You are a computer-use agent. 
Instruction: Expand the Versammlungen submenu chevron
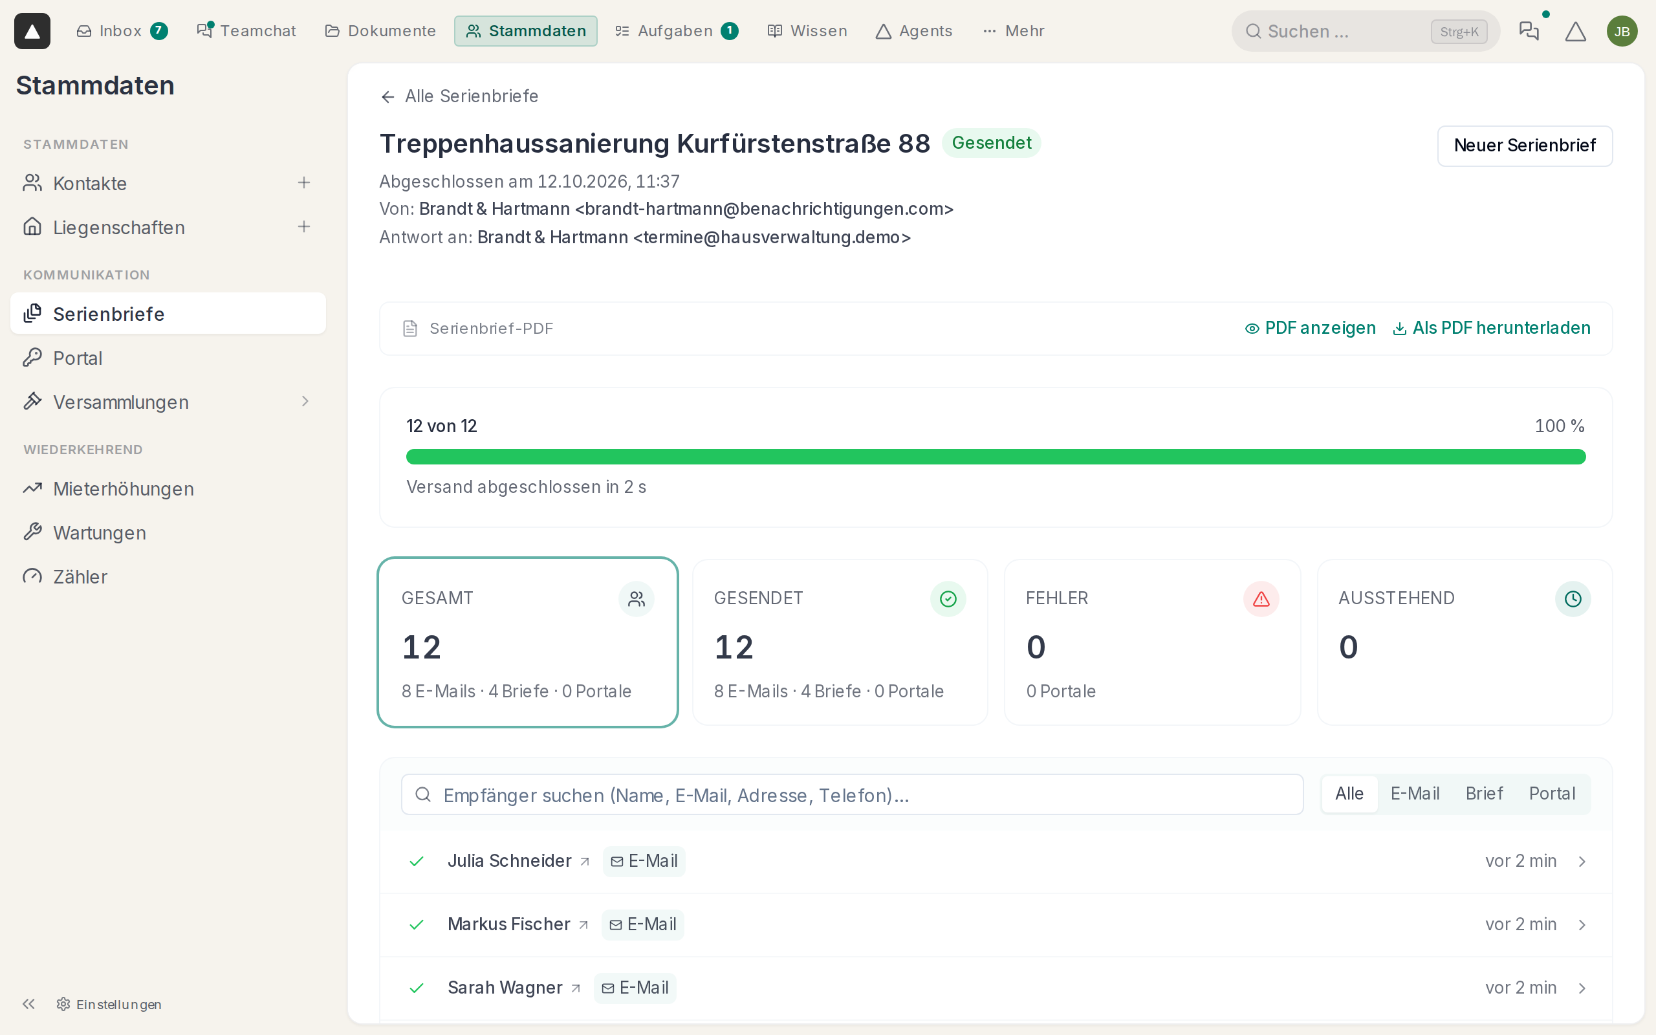[x=305, y=401]
